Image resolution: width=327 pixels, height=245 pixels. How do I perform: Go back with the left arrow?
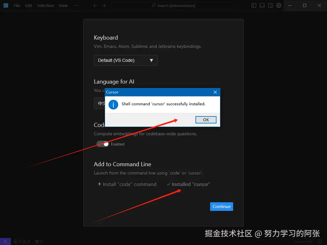(x=95, y=6)
